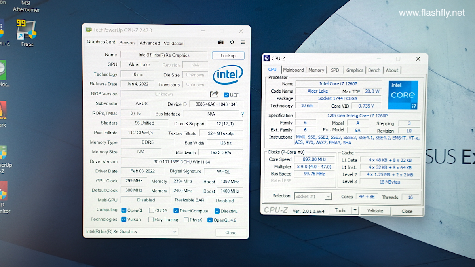
Task: Open the Mainboard tab in CPU-Z
Action: [x=293, y=70]
